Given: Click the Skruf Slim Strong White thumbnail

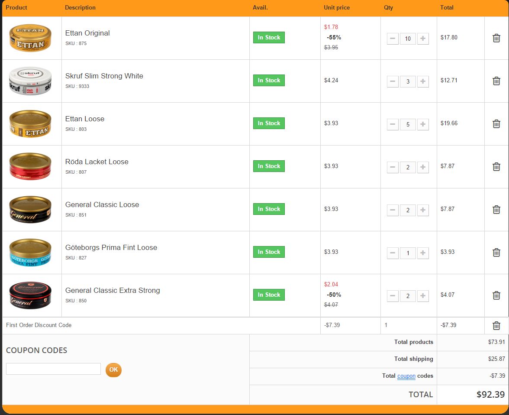Looking at the screenshot, I should click(30, 81).
